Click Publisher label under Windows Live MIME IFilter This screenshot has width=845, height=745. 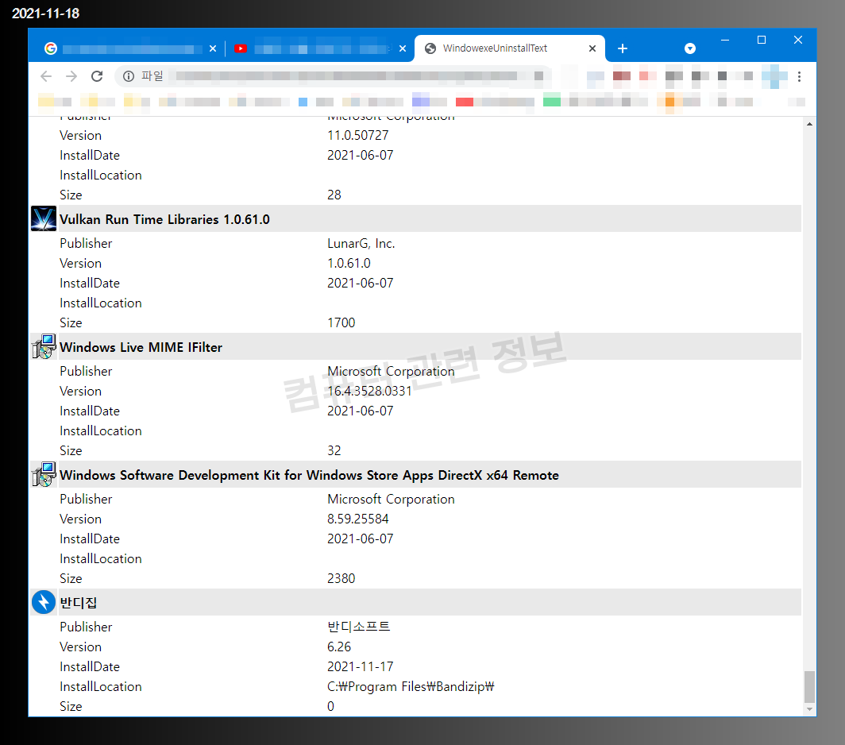tap(87, 372)
